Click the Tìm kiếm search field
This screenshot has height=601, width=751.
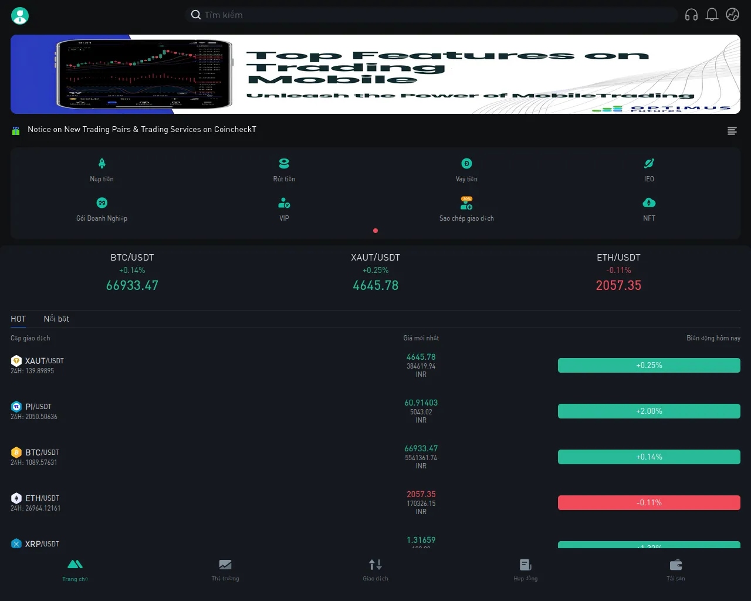[431, 15]
